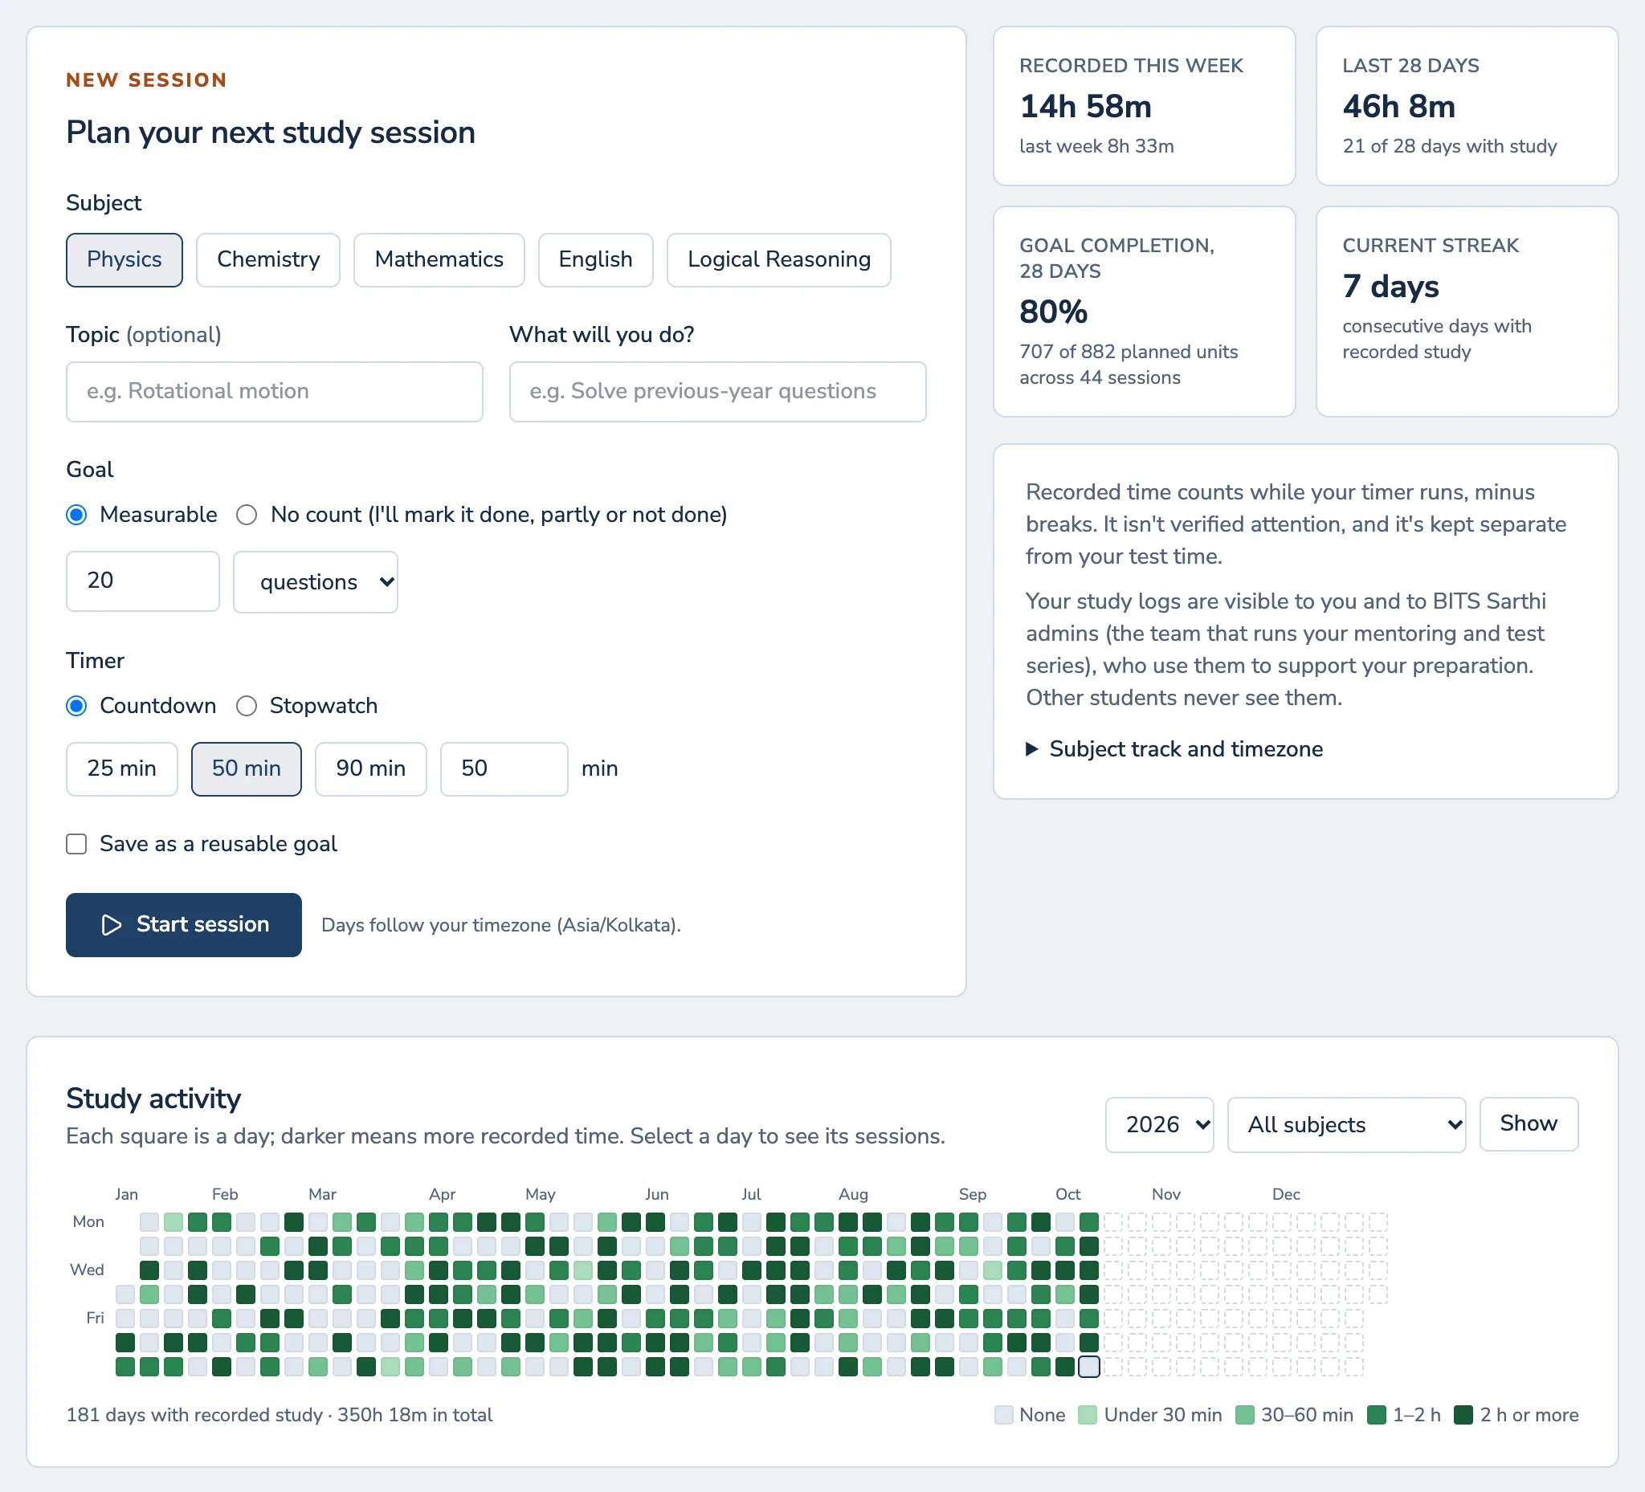The height and width of the screenshot is (1492, 1645).
Task: Open the 2026 year dropdown
Action: pyautogui.click(x=1160, y=1124)
